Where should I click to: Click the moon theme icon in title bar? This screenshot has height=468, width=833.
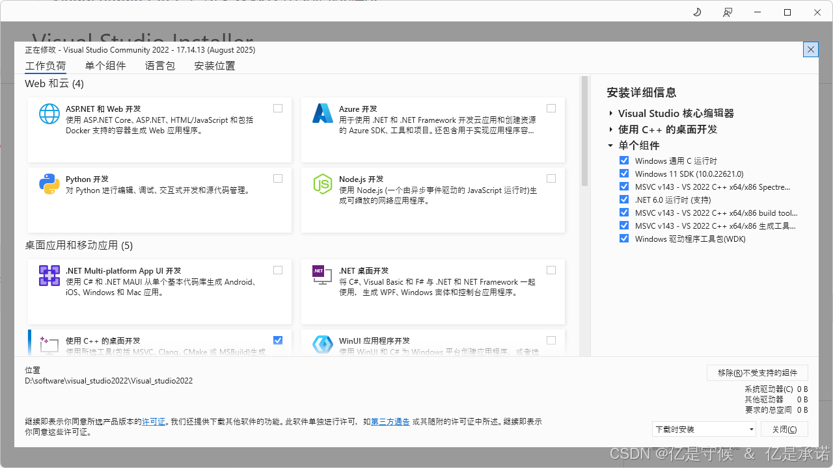pyautogui.click(x=697, y=12)
